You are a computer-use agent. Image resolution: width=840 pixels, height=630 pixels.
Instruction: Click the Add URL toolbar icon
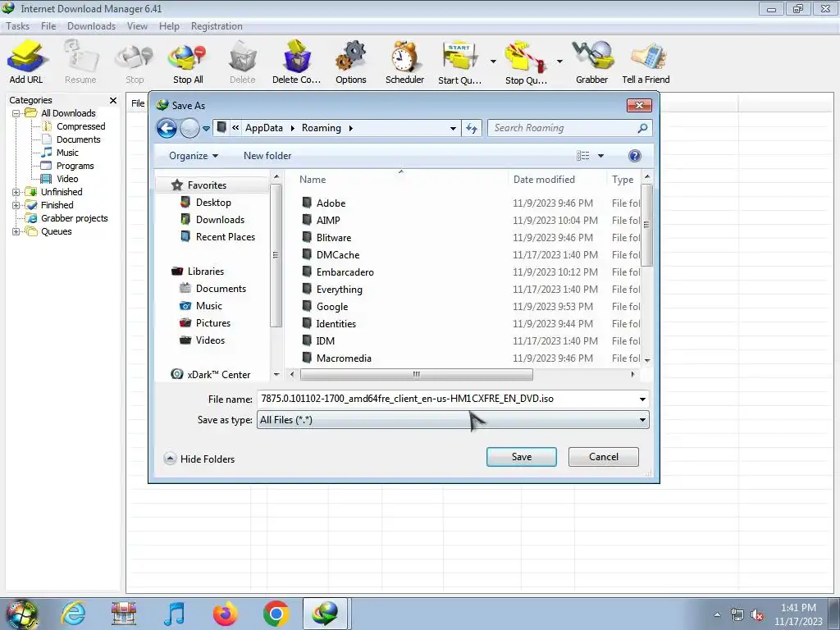(25, 62)
